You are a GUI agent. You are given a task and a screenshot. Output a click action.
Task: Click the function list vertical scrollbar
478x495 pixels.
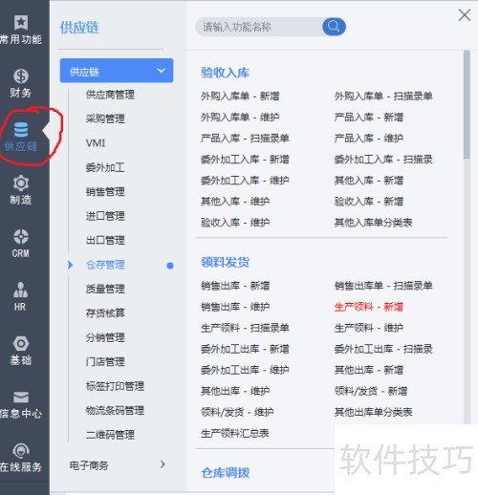click(x=467, y=104)
